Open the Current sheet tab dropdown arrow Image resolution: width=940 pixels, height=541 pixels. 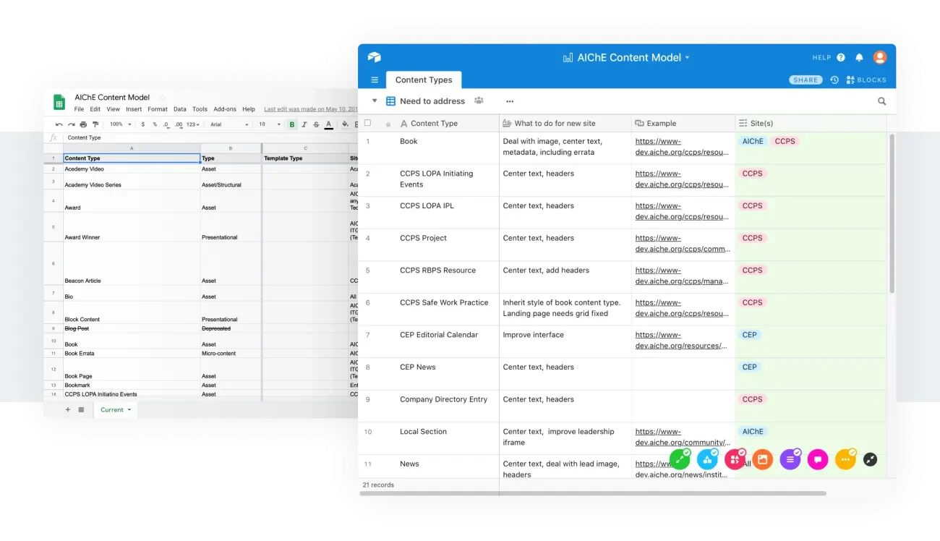[129, 409]
